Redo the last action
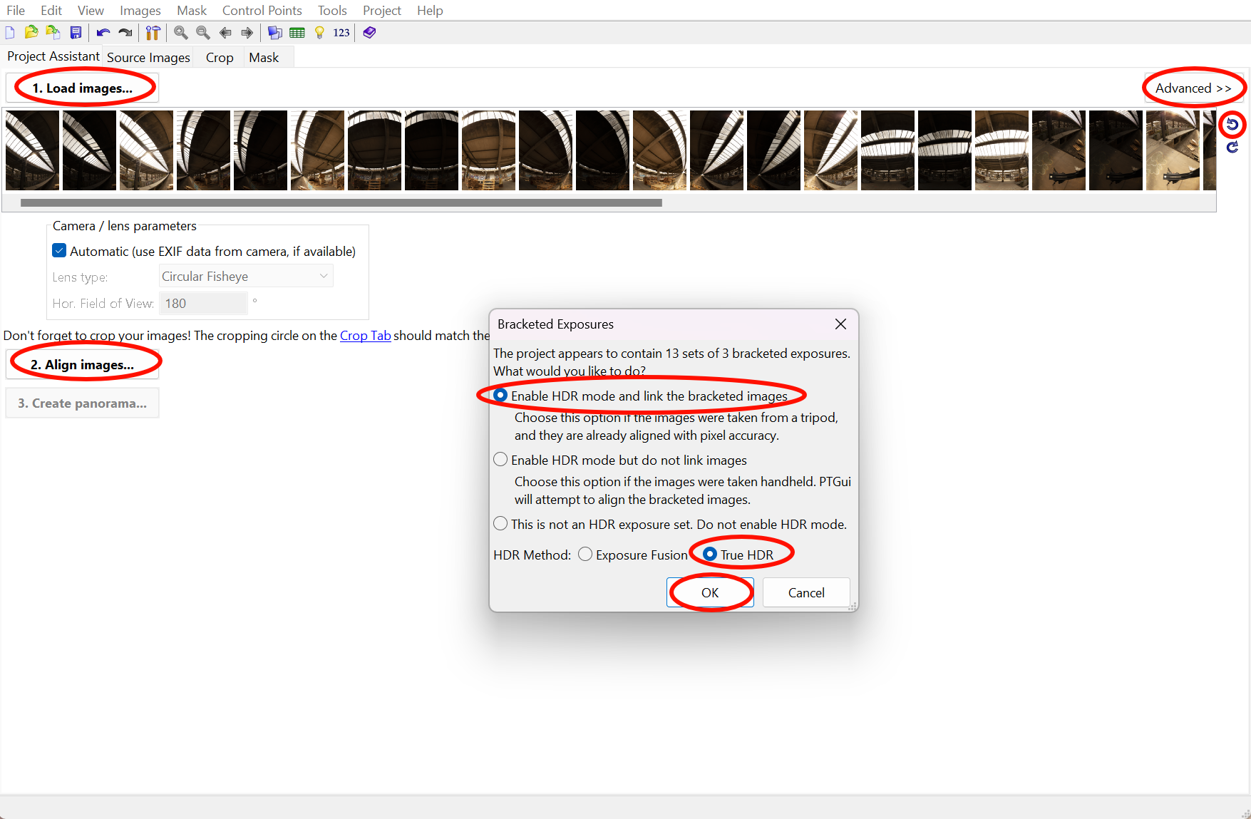 click(x=125, y=33)
